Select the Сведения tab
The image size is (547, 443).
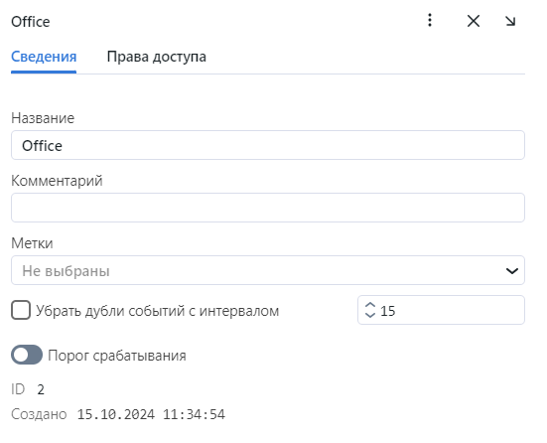(x=44, y=57)
